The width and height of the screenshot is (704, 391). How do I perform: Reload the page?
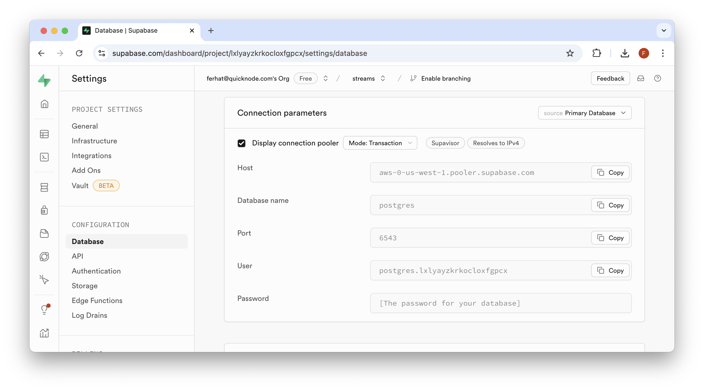[x=79, y=53]
